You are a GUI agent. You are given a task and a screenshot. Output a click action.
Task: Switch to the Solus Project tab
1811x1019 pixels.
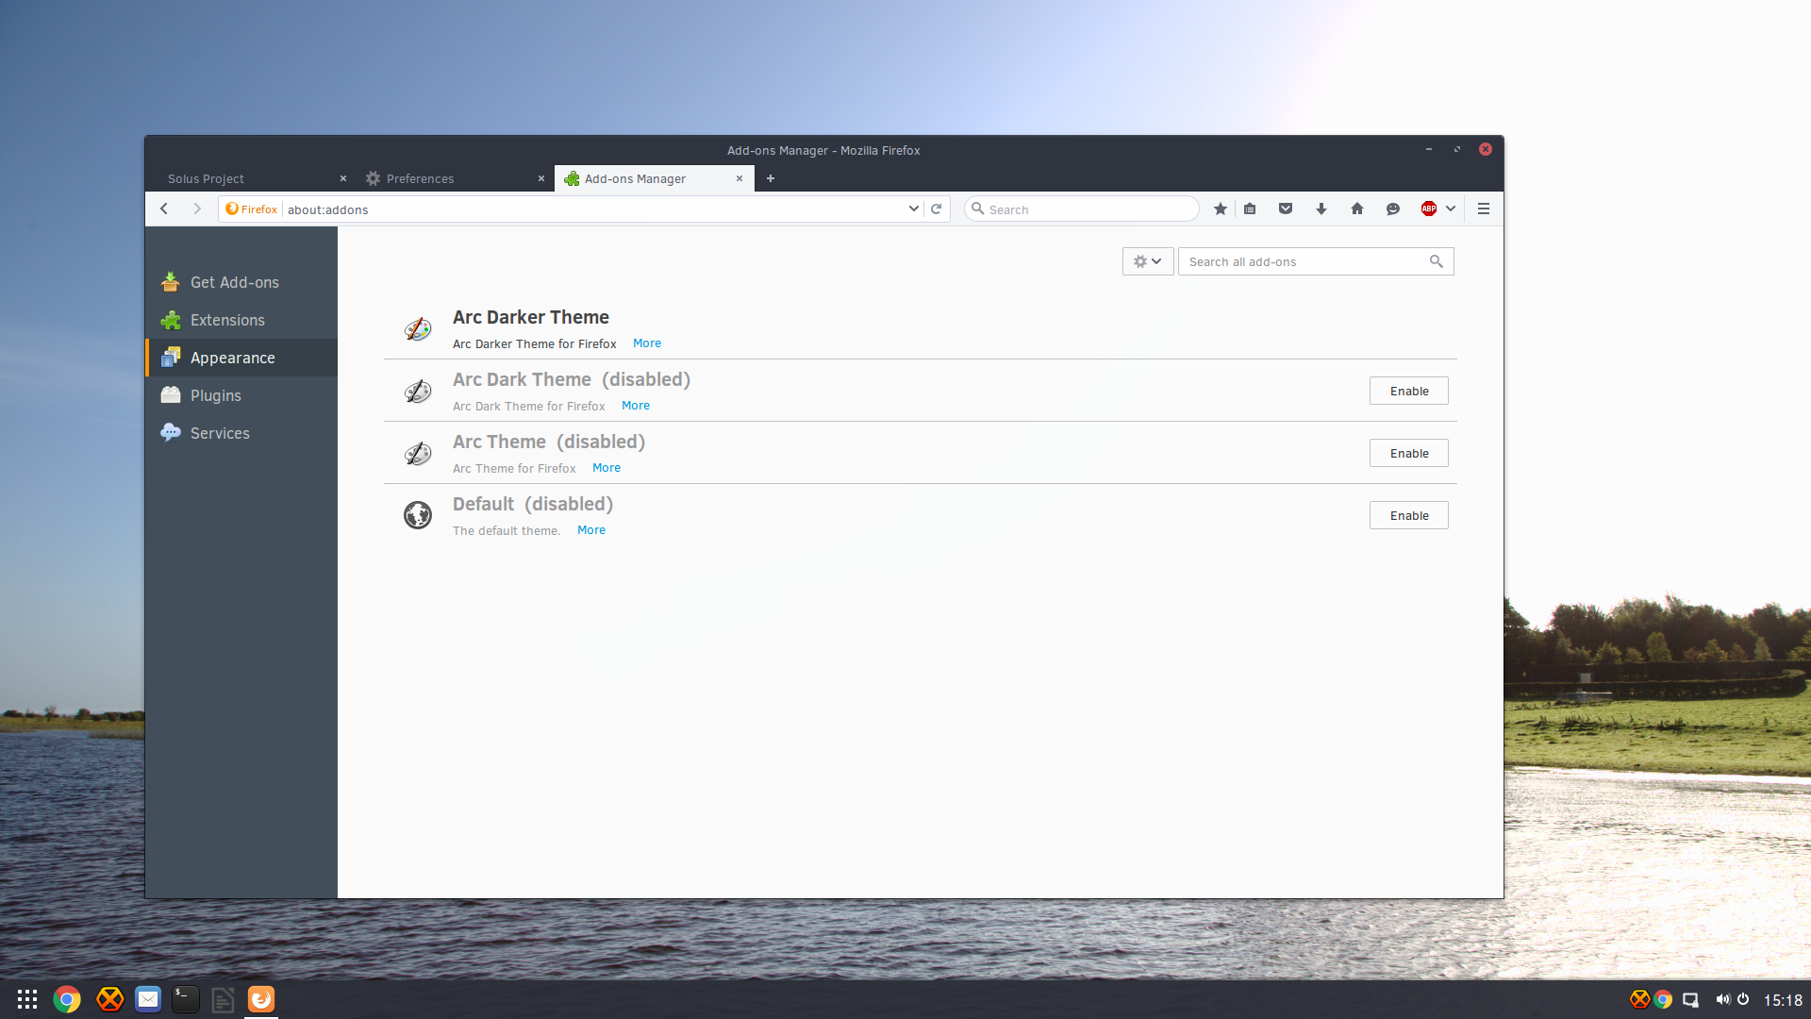click(252, 178)
